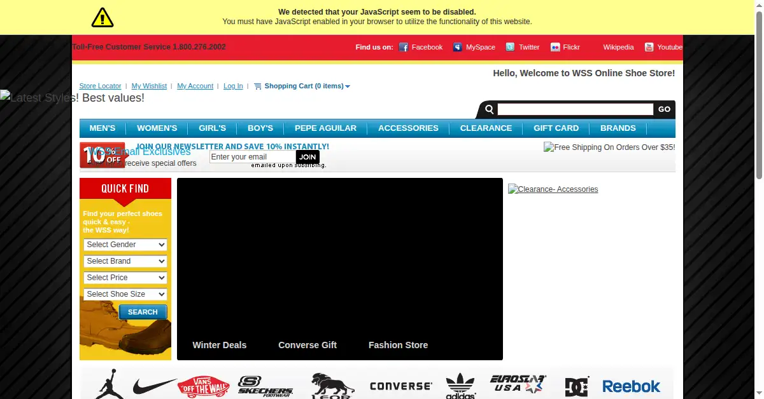The height and width of the screenshot is (399, 764).
Task: Open the My Account link
Action: 195,86
